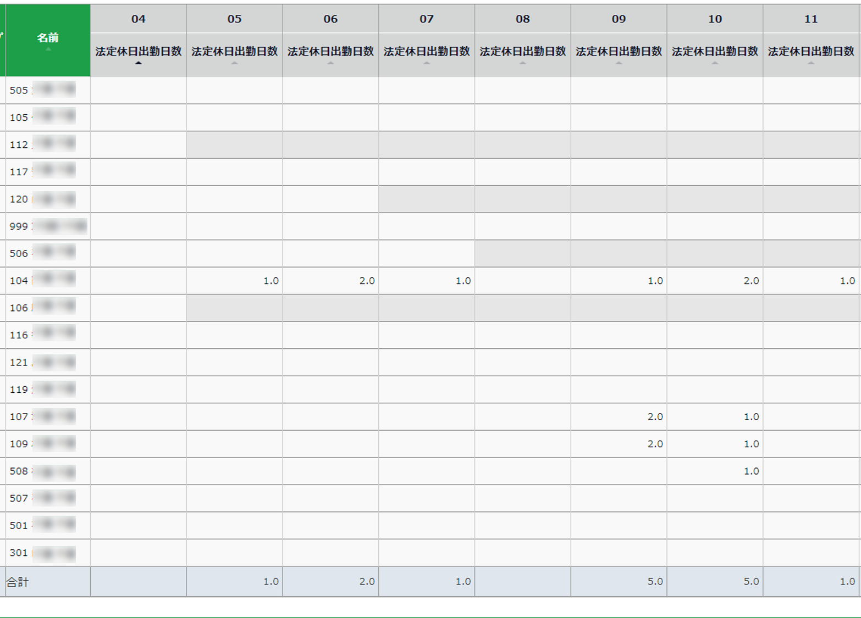The image size is (861, 618).
Task: Sort month 04 法定休日出勤日数 column
Action: (139, 55)
